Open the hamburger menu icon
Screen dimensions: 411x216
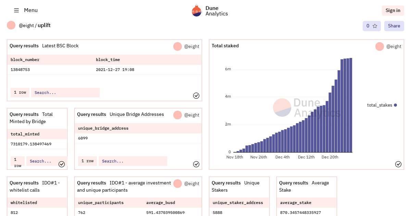[x=16, y=10]
